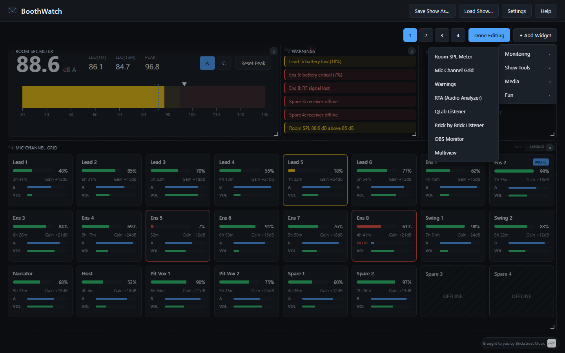565x353 pixels.
Task: Choose Warnings from the widget menu
Action: tap(463, 84)
